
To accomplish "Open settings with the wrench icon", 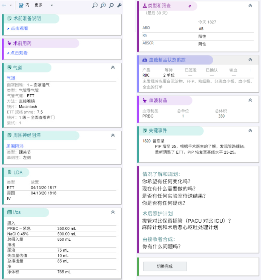I will [x=119, y=5].
